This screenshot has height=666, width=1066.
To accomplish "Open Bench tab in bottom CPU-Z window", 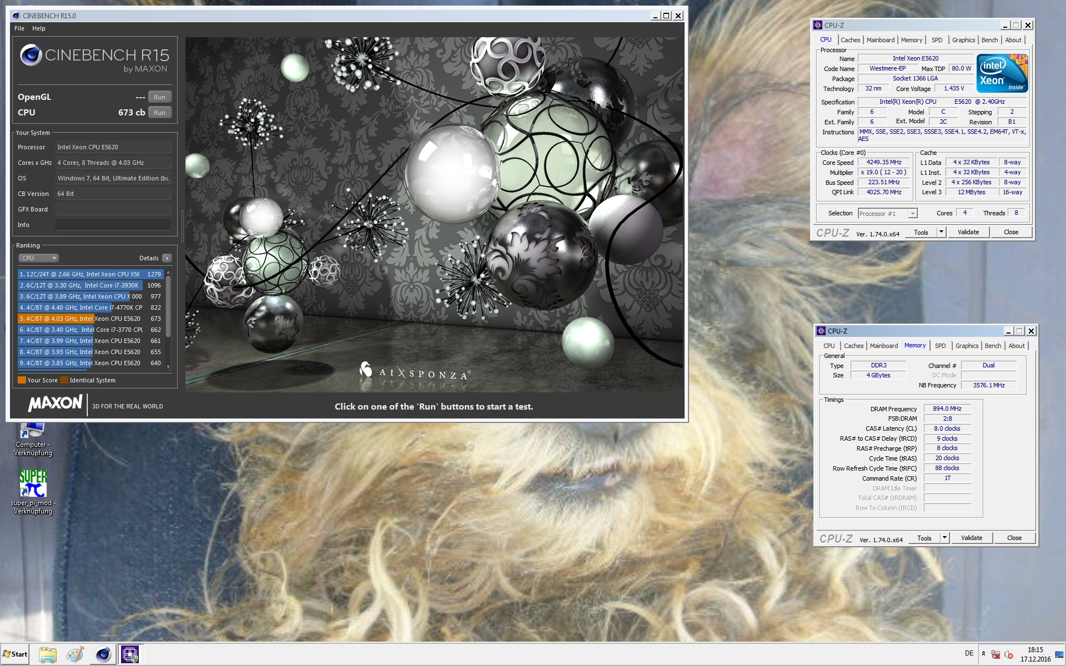I will [x=993, y=346].
